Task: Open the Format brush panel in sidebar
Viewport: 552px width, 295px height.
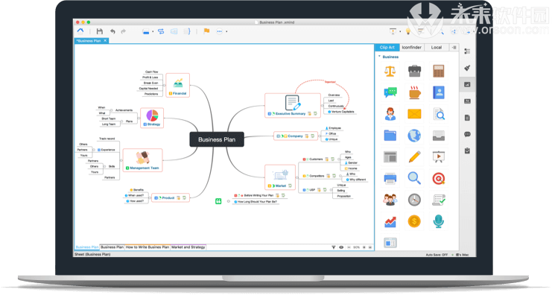Action: tap(467, 68)
